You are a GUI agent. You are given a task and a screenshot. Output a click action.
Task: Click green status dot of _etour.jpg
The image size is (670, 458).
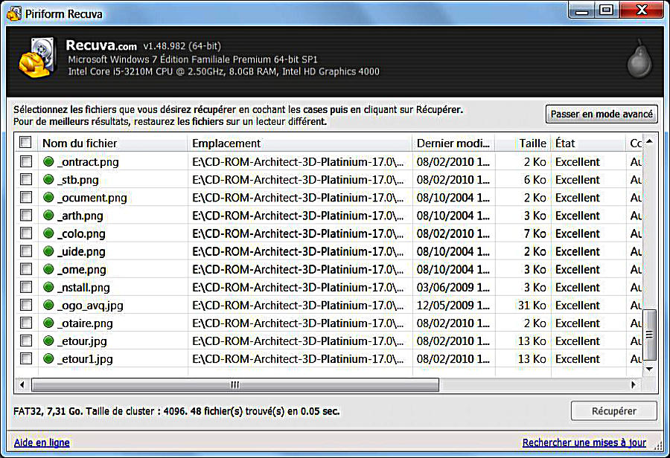48,341
